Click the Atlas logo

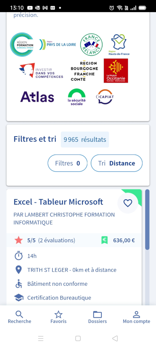pyautogui.click(x=37, y=97)
